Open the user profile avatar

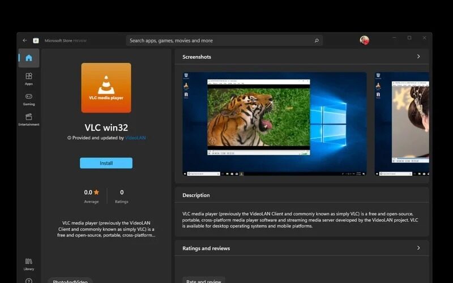pos(364,40)
